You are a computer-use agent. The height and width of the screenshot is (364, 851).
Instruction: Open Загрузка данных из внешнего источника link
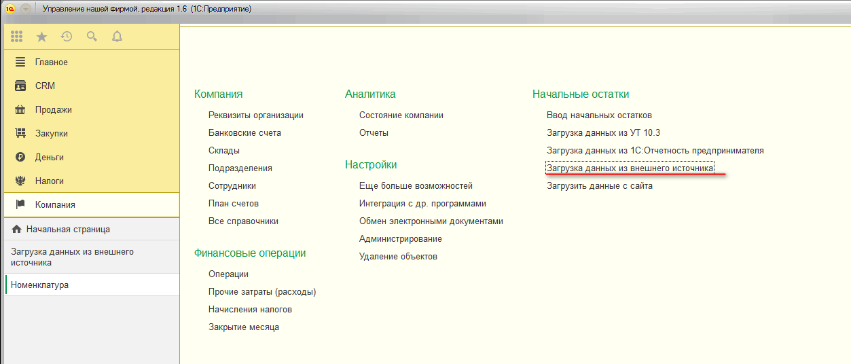pyautogui.click(x=630, y=168)
